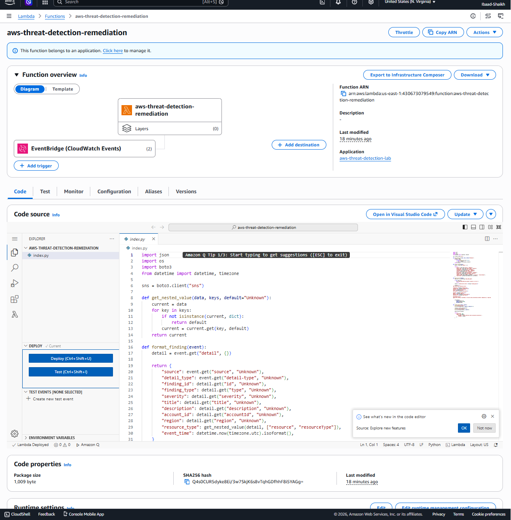Open editor More Actions ellipsis
Screen dimensions: 511x520
[x=496, y=239]
